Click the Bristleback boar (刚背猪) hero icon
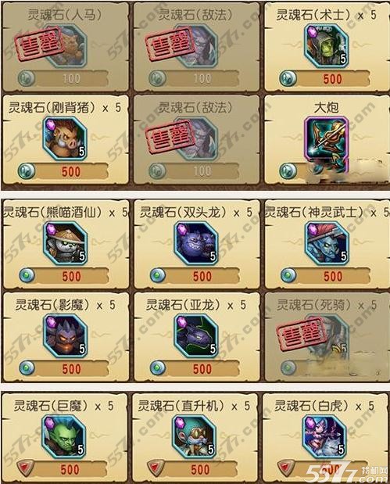This screenshot has width=390, height=484. pyautogui.click(x=65, y=138)
